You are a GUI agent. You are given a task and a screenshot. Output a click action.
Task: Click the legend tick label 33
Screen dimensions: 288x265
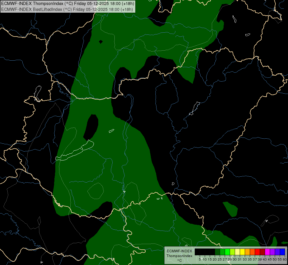[245, 259]
